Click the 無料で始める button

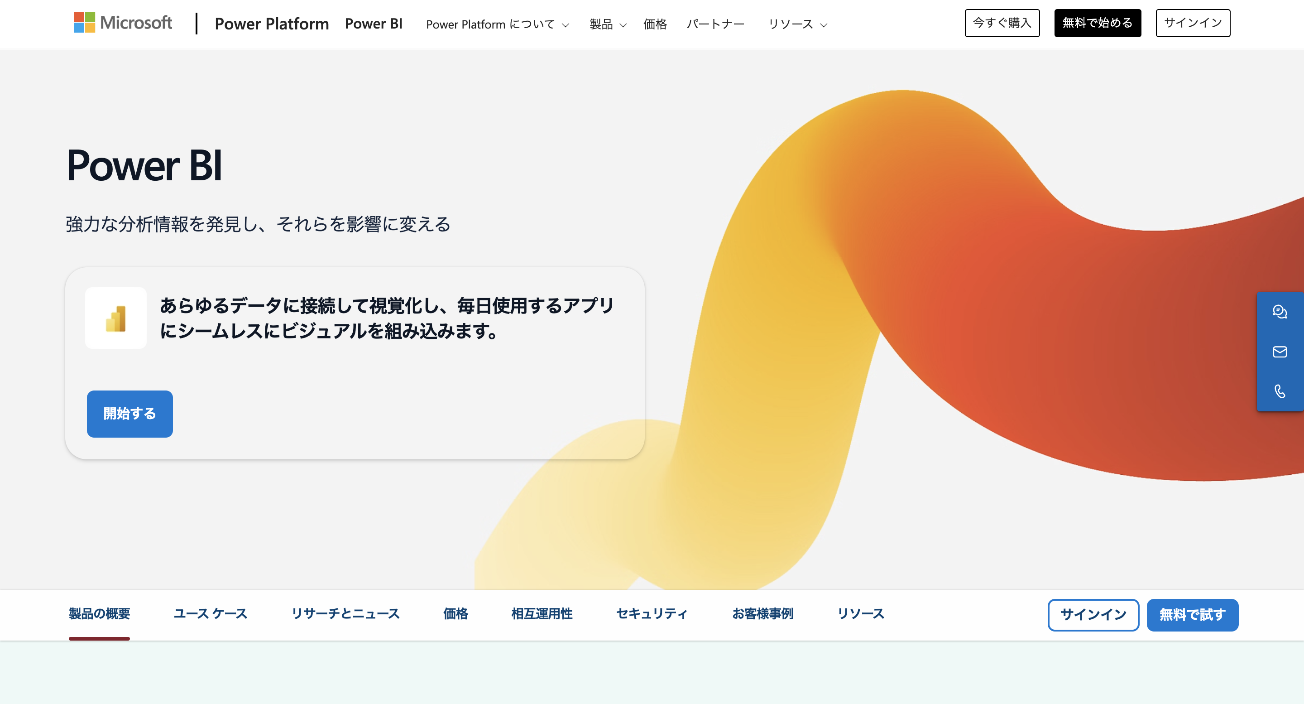(1098, 23)
